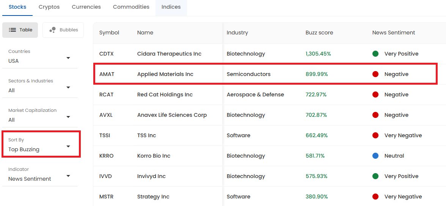Click the AVXL symbol

point(106,115)
